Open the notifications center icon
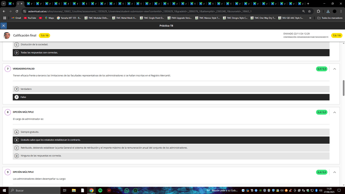This screenshot has height=194, width=345. click(339, 190)
